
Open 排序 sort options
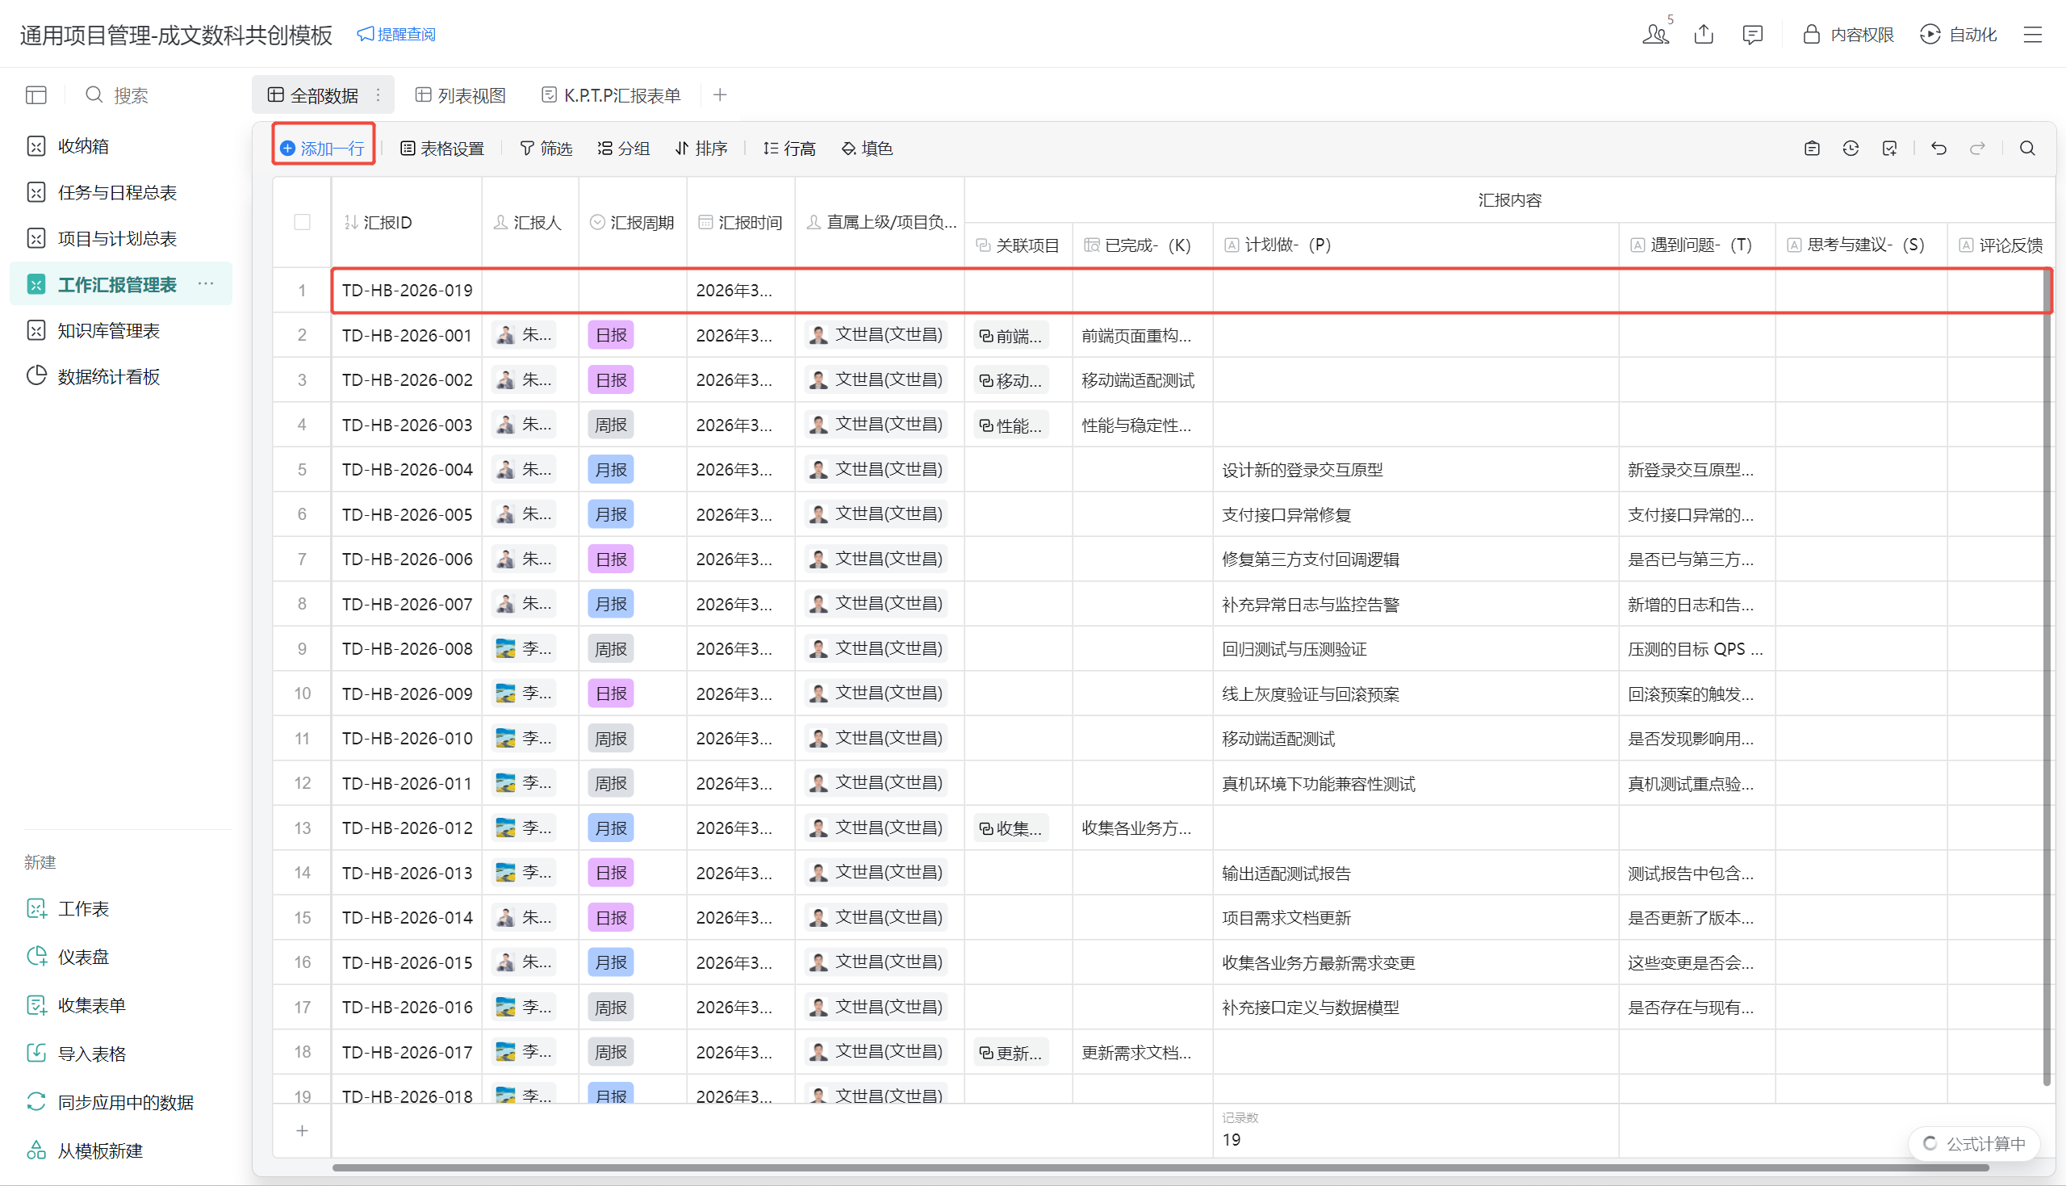pyautogui.click(x=701, y=149)
